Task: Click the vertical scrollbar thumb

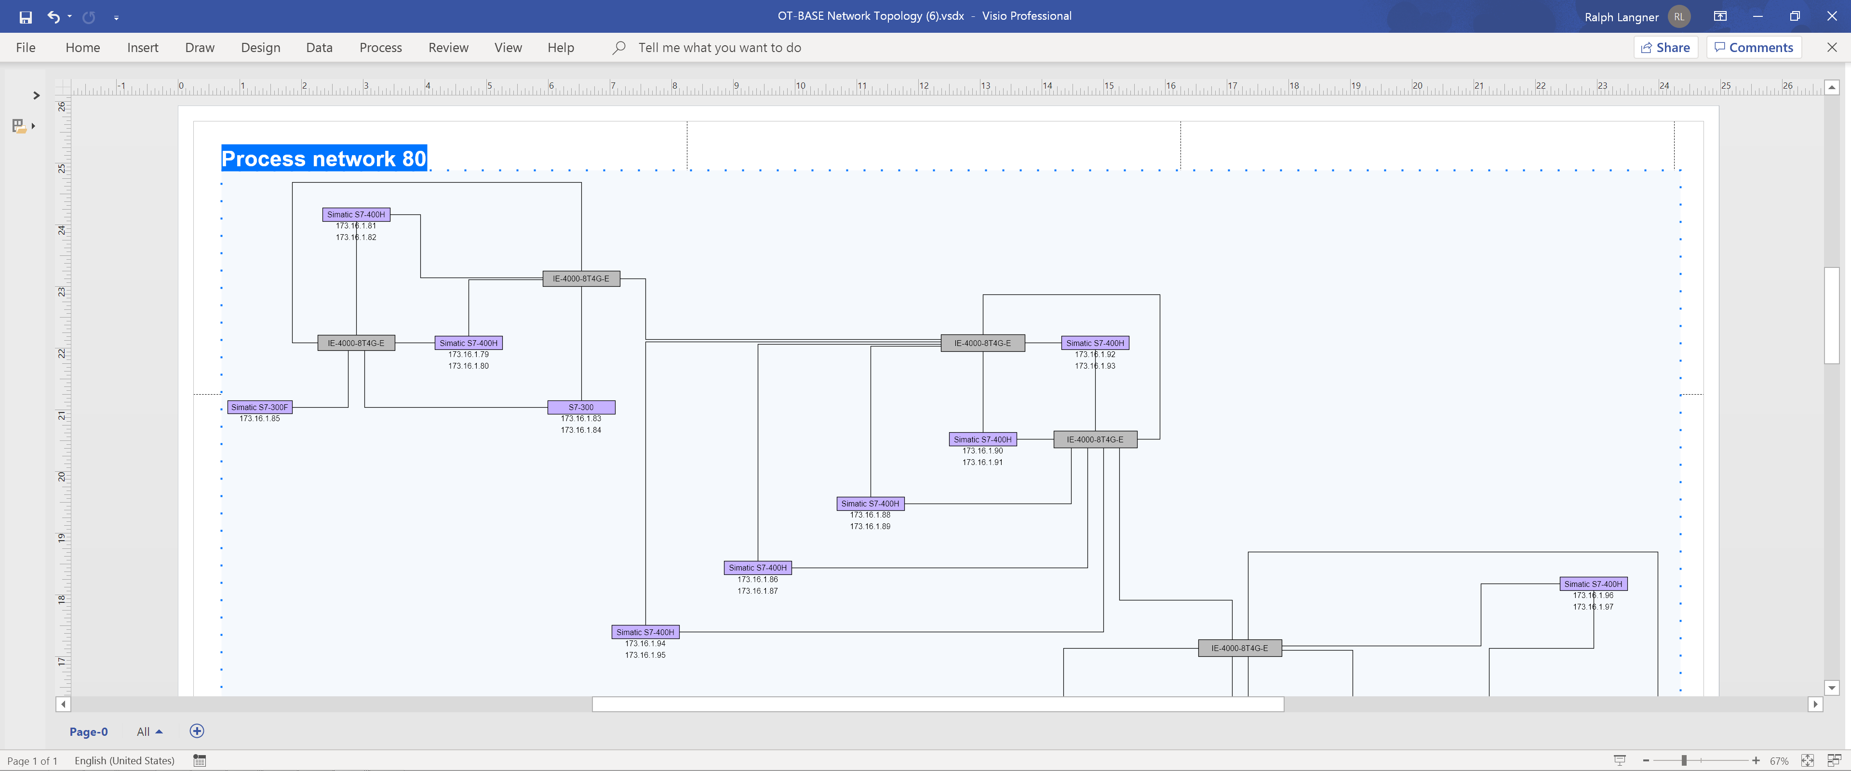Action: coord(1832,316)
